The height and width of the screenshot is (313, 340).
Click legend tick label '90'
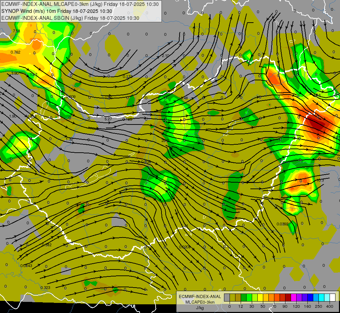[x=285, y=306]
